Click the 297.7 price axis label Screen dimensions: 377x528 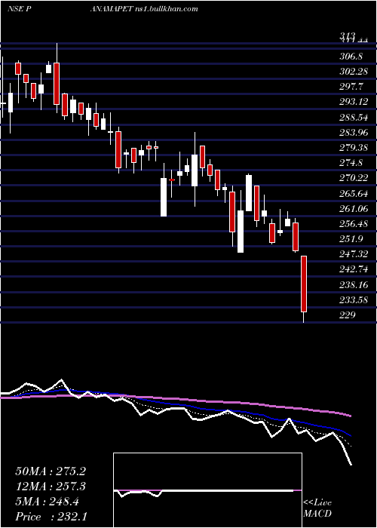351,87
